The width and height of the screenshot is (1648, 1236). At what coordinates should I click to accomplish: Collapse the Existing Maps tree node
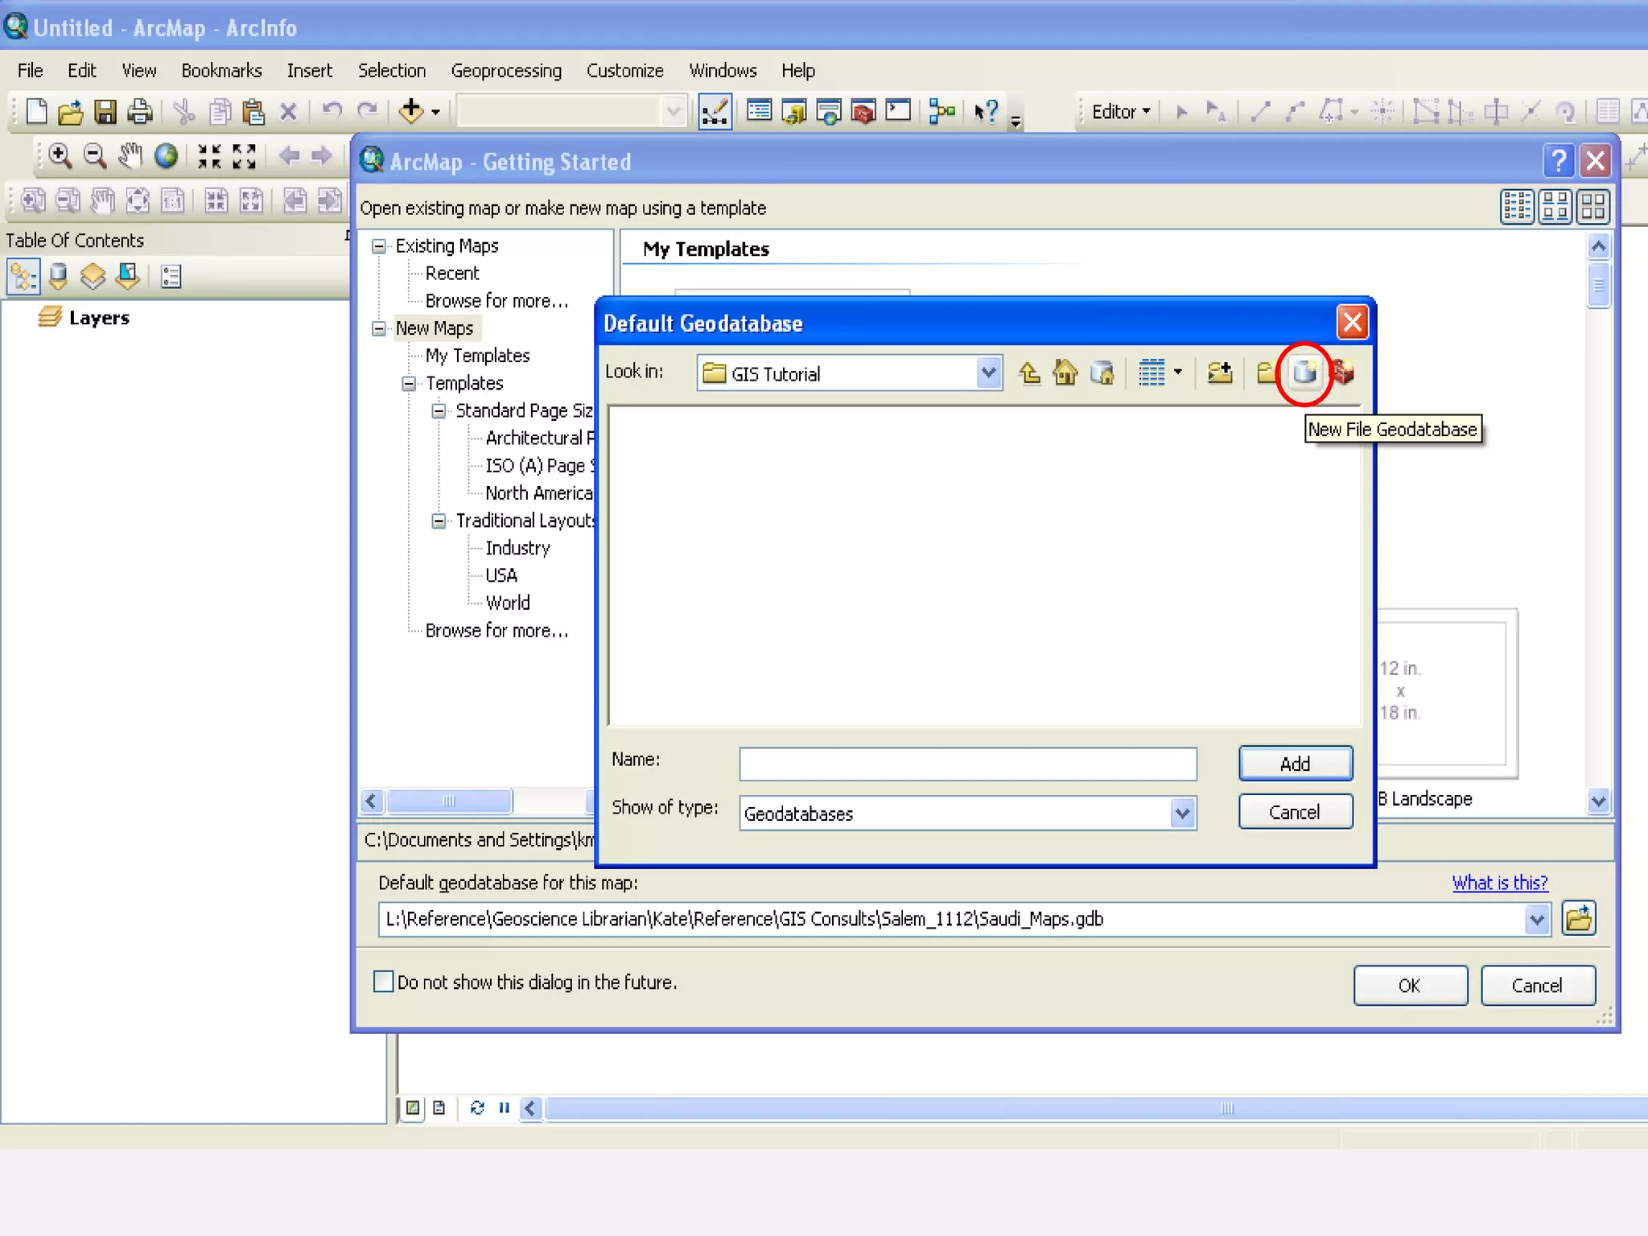pyautogui.click(x=379, y=246)
